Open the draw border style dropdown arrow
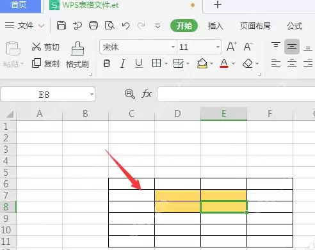315x250 pixels. 188,63
